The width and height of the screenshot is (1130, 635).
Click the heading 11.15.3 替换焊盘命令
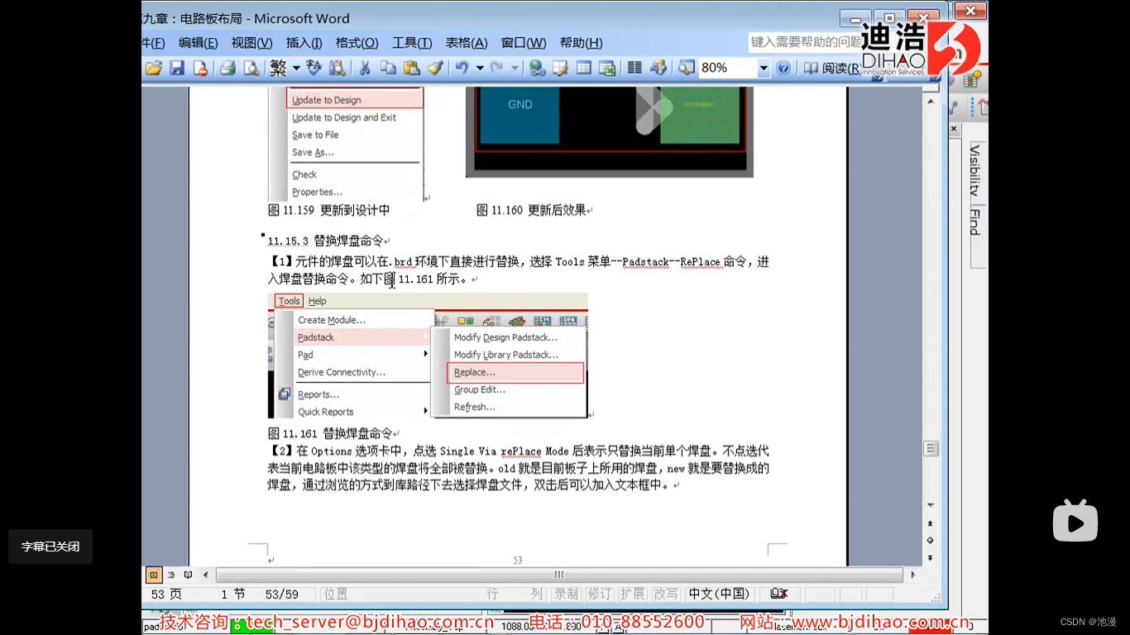coord(325,241)
